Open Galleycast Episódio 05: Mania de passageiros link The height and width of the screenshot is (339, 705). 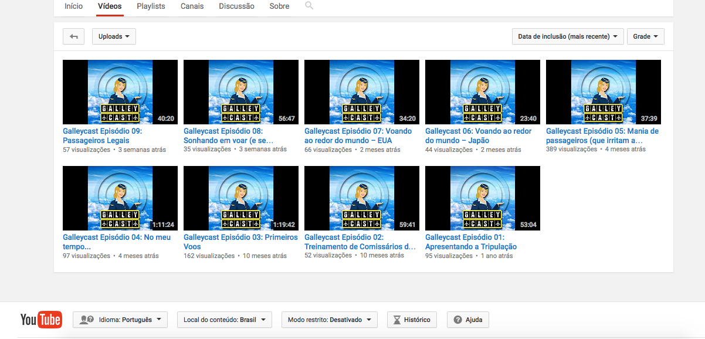[602, 136]
